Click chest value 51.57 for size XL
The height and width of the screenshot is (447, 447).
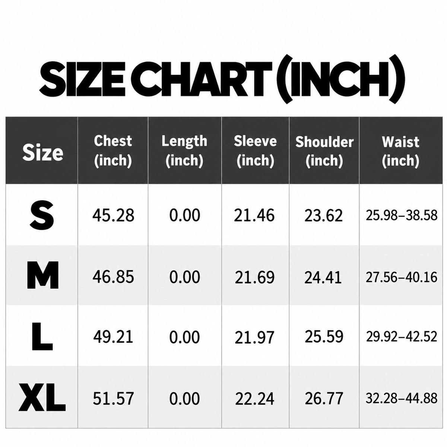(x=113, y=399)
